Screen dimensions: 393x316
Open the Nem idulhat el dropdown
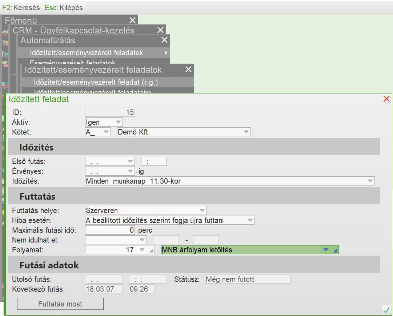click(x=143, y=240)
